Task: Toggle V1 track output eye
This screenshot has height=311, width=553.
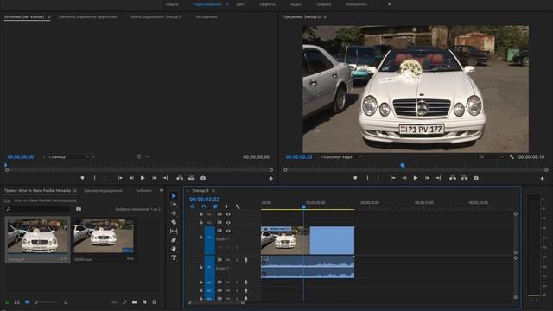Action: (228, 231)
